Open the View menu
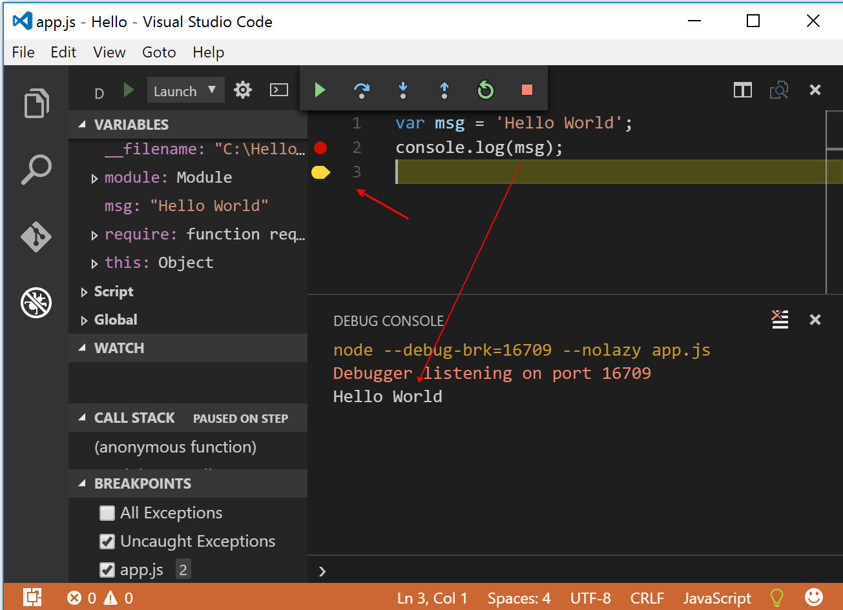 [x=109, y=52]
